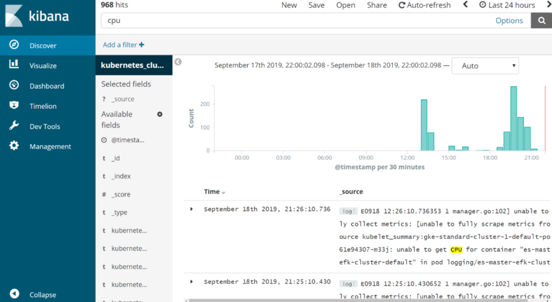Image resolution: width=552 pixels, height=302 pixels.
Task: Sort by the Time column header
Action: pyautogui.click(x=215, y=192)
